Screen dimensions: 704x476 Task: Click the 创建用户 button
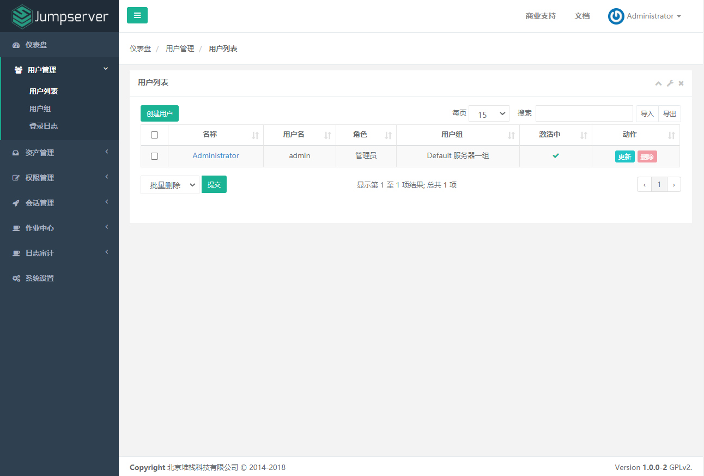coord(159,113)
